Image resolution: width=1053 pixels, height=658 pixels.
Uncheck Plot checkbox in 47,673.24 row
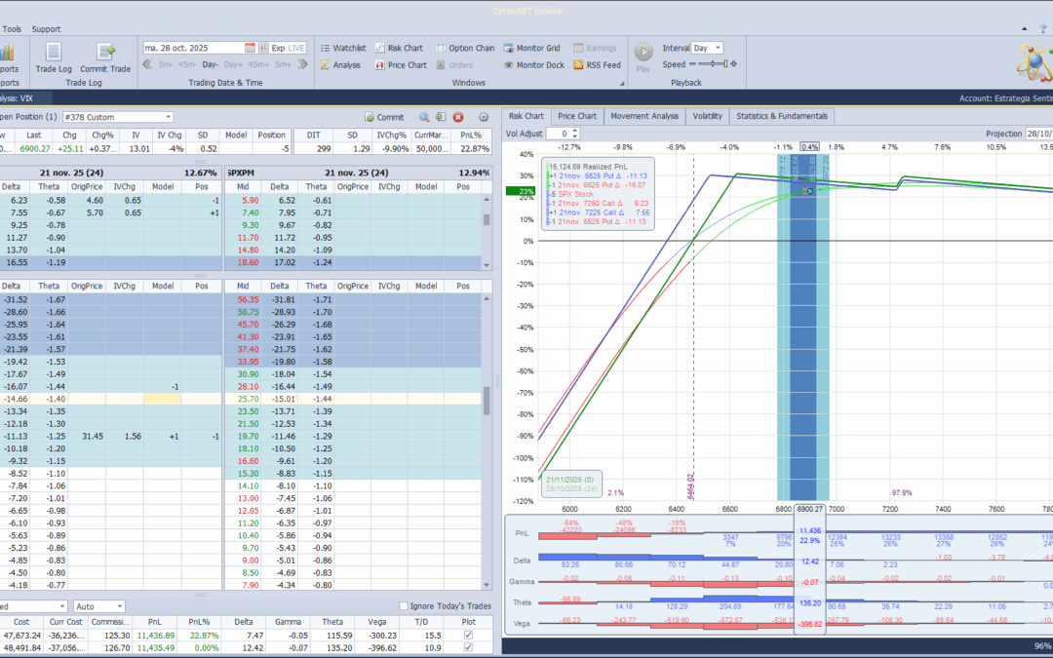(x=468, y=636)
